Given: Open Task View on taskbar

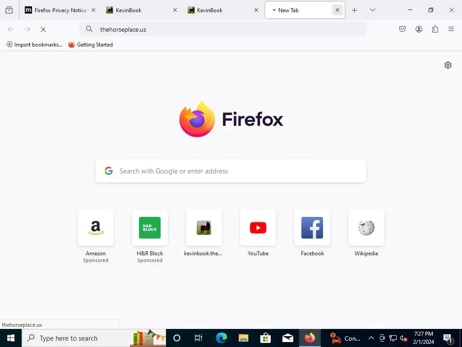Looking at the screenshot, I should 199,338.
